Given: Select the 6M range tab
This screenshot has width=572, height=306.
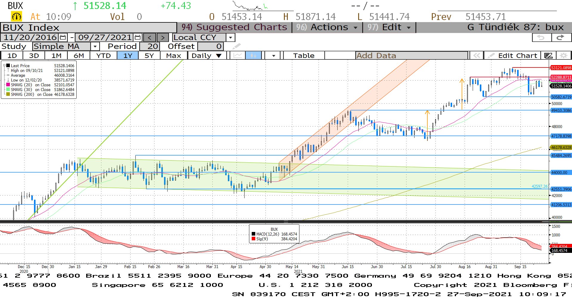Looking at the screenshot, I should click(79, 56).
